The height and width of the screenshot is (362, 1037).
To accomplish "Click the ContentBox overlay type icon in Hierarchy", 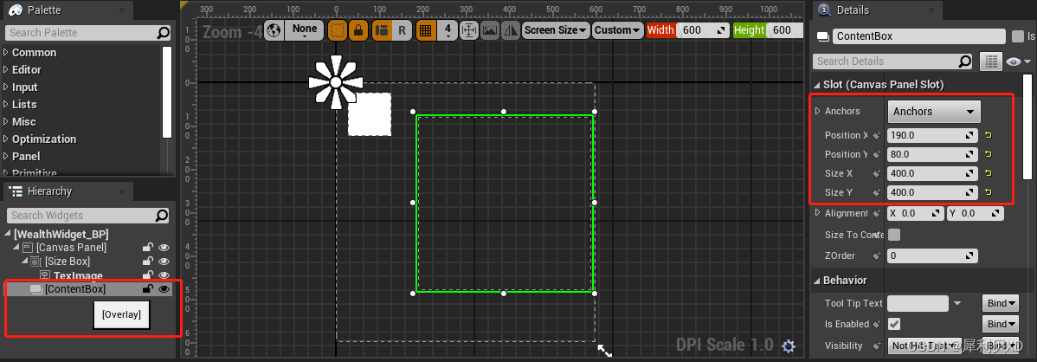I will [35, 289].
